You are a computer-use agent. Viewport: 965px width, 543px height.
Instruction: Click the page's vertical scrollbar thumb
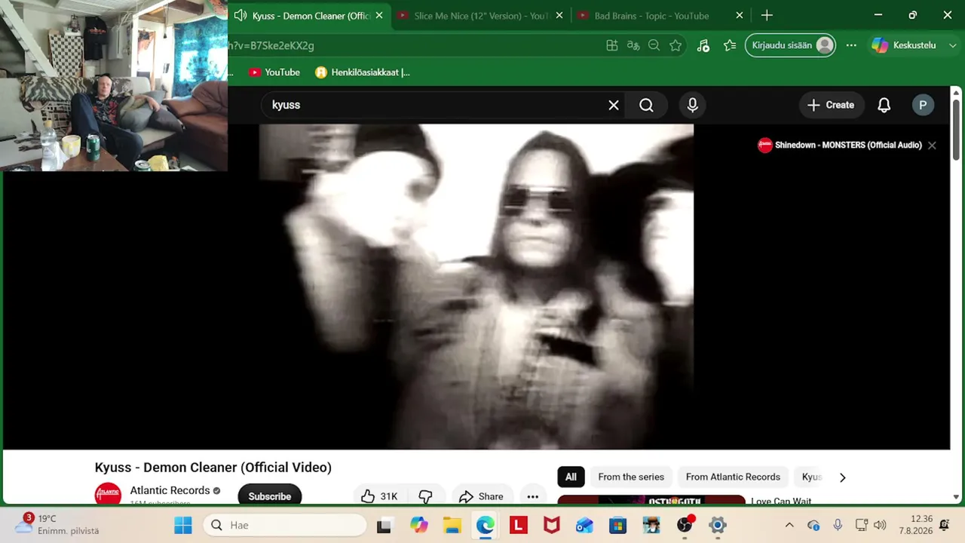956,128
